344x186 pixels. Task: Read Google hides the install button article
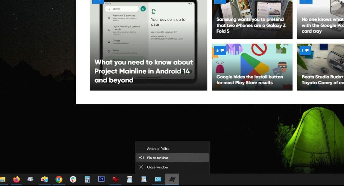(250, 80)
